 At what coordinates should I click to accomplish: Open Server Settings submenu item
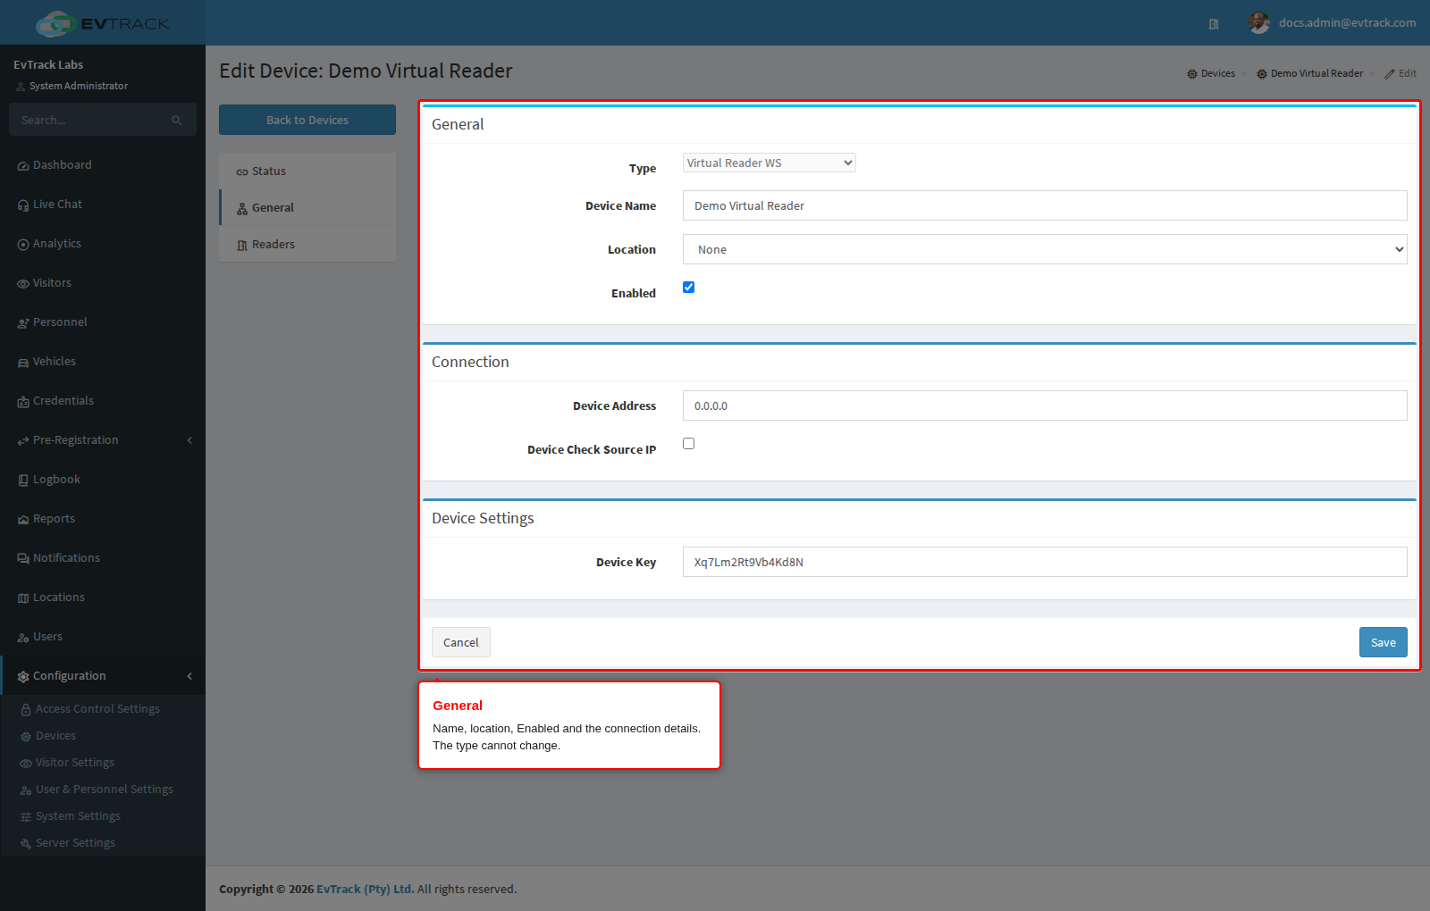[x=75, y=843]
